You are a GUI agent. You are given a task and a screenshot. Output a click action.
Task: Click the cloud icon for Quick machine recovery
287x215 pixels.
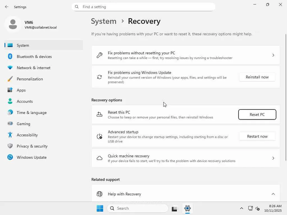coord(99,158)
